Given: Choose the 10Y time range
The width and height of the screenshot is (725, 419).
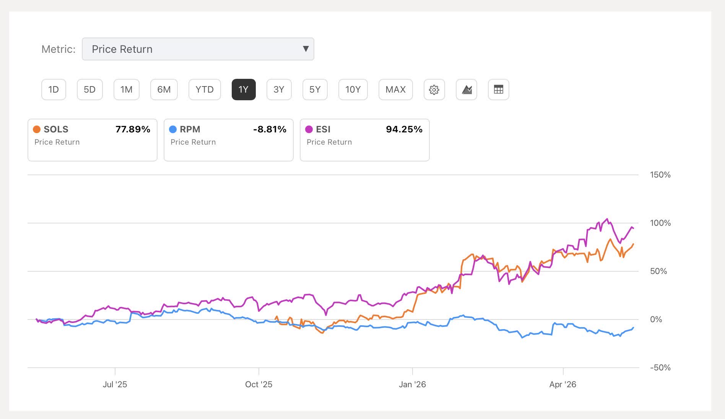Looking at the screenshot, I should (x=353, y=90).
